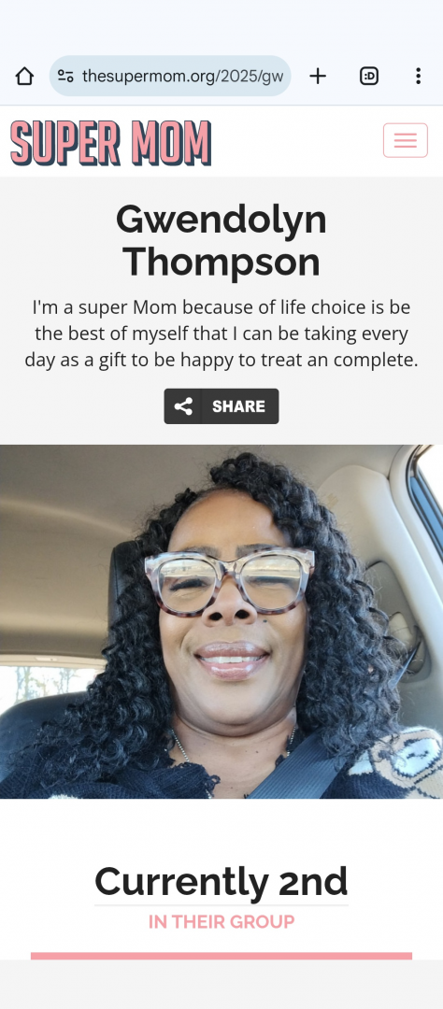Expand the hamburger navigation menu
The height and width of the screenshot is (1009, 443).
click(x=405, y=140)
